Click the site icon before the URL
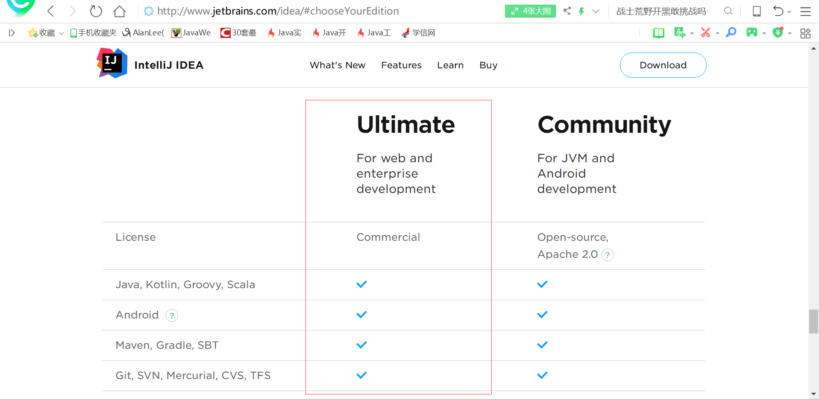 pyautogui.click(x=149, y=11)
